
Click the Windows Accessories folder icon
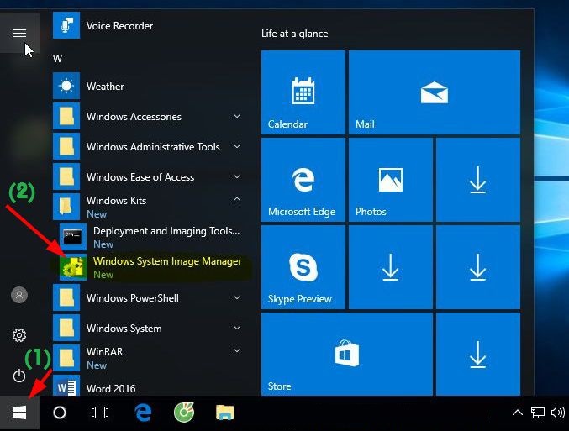(x=66, y=116)
